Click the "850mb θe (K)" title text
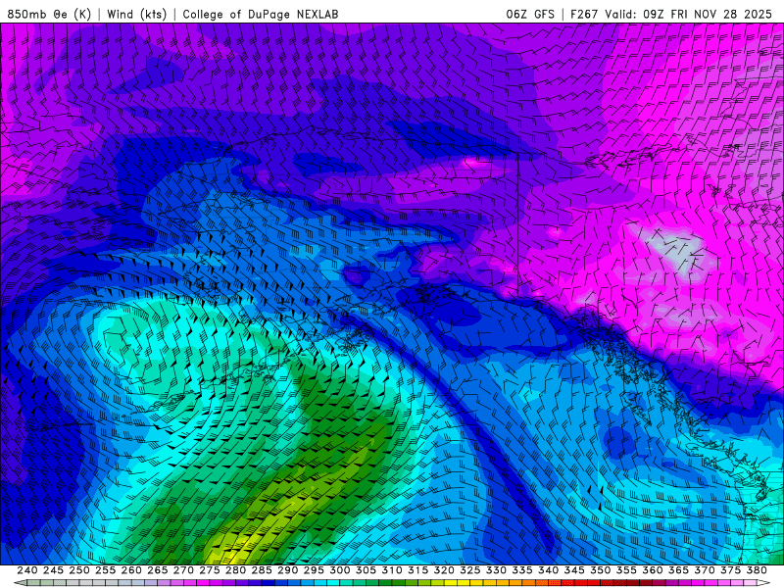This screenshot has width=784, height=588. [x=49, y=14]
